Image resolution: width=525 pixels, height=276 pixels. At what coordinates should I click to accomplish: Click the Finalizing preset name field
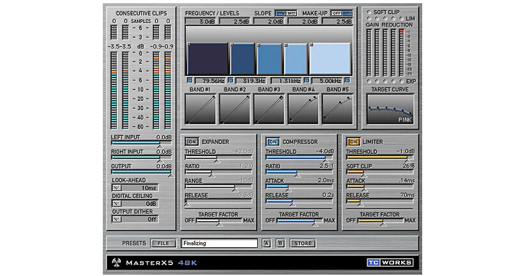coord(219,243)
